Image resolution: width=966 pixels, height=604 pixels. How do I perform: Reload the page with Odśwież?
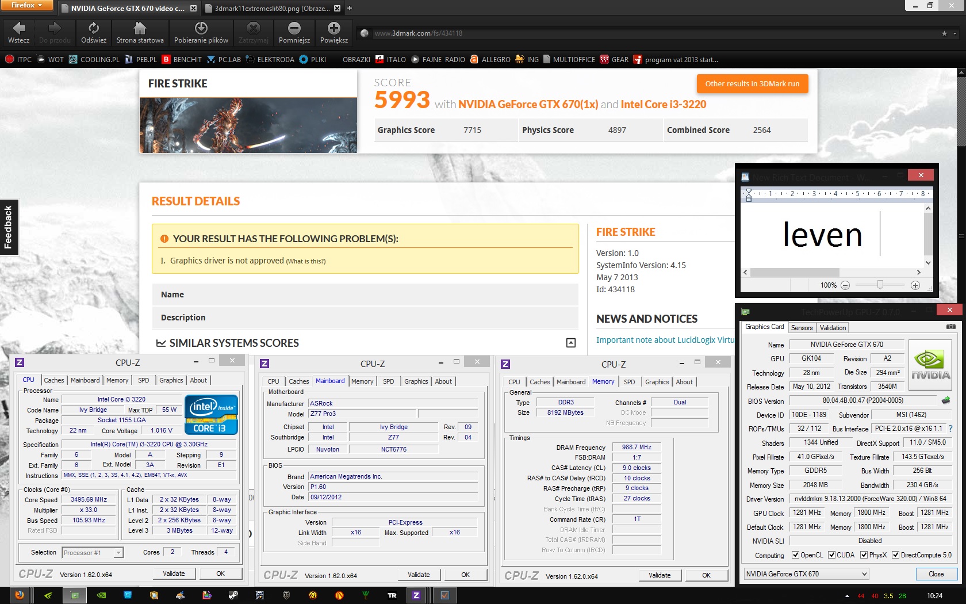(x=94, y=33)
